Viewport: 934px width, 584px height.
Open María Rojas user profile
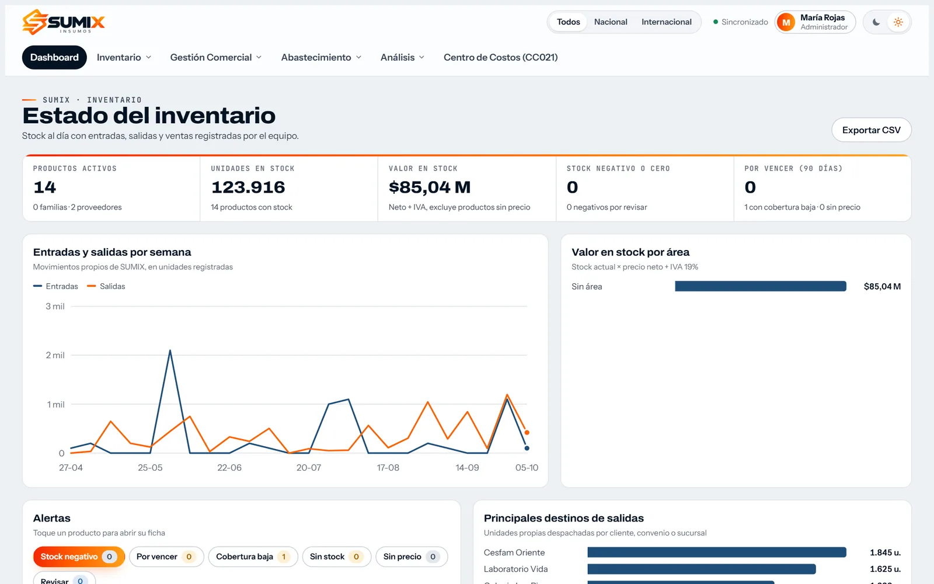tap(815, 22)
